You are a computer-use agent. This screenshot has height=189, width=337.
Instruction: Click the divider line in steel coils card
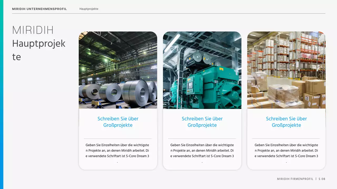pos(118,138)
